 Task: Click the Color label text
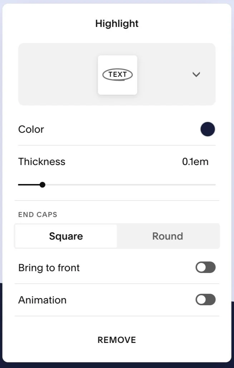point(31,129)
